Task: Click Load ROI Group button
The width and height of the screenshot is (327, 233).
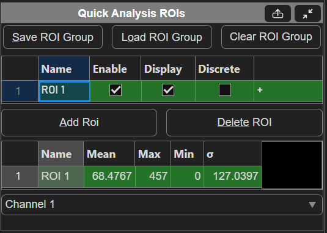Action: (162, 37)
